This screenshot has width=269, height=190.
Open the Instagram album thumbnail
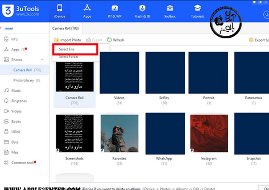click(209, 133)
